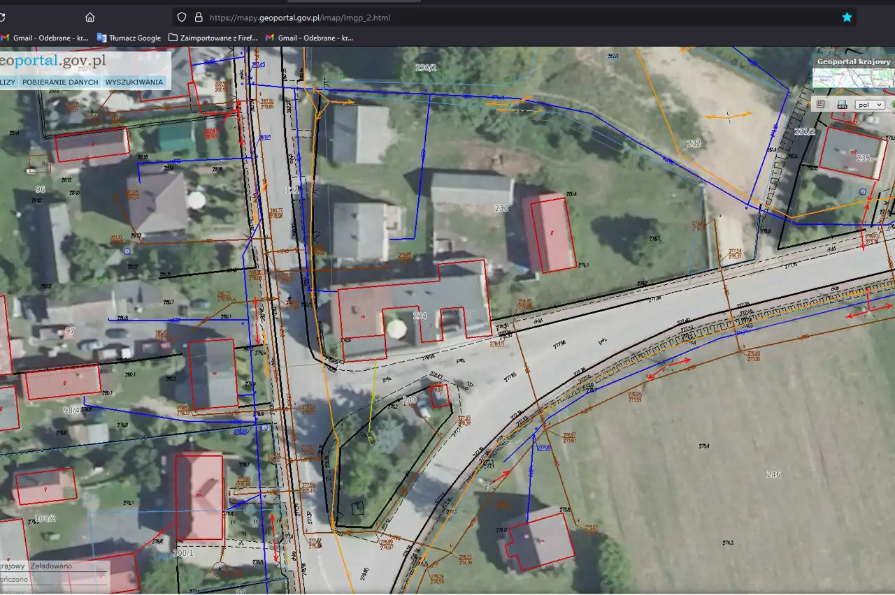Click the WMS services icon

tap(842, 104)
